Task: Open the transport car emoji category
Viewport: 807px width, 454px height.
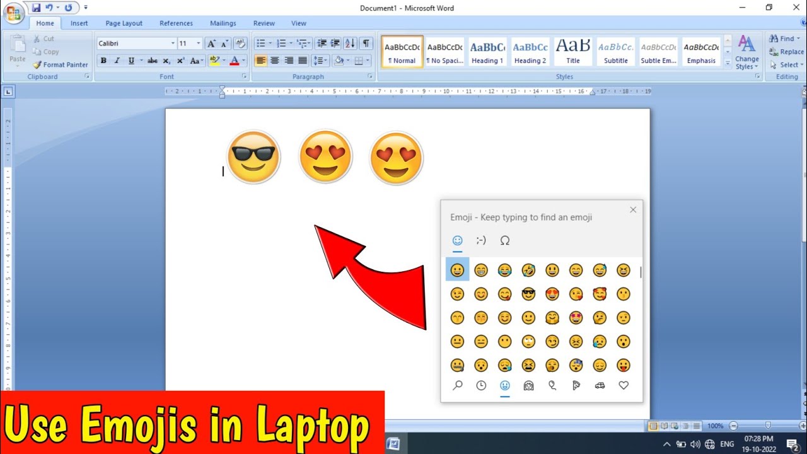Action: point(600,385)
